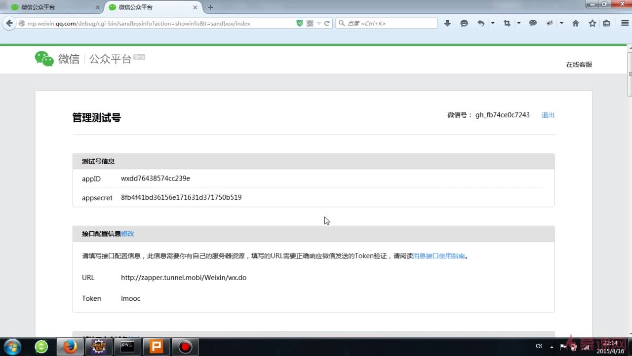
Task: Open the Firefox hamburger menu
Action: (625, 23)
